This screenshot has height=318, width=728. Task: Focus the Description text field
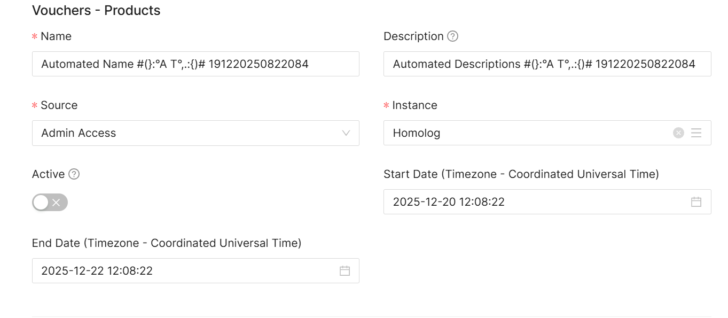point(547,64)
